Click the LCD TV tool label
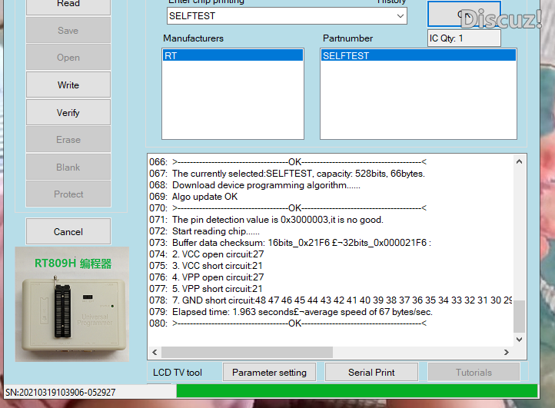The width and height of the screenshot is (555, 408). [x=178, y=372]
